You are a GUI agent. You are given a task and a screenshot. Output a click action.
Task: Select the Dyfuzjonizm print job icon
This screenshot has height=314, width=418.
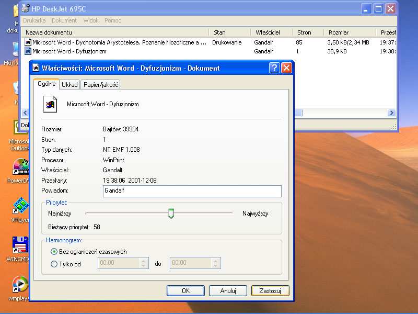coord(28,51)
